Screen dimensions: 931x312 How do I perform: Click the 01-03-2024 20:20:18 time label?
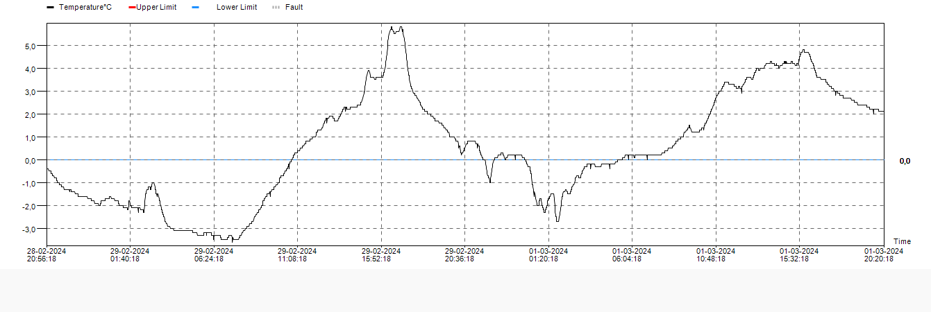pos(883,255)
